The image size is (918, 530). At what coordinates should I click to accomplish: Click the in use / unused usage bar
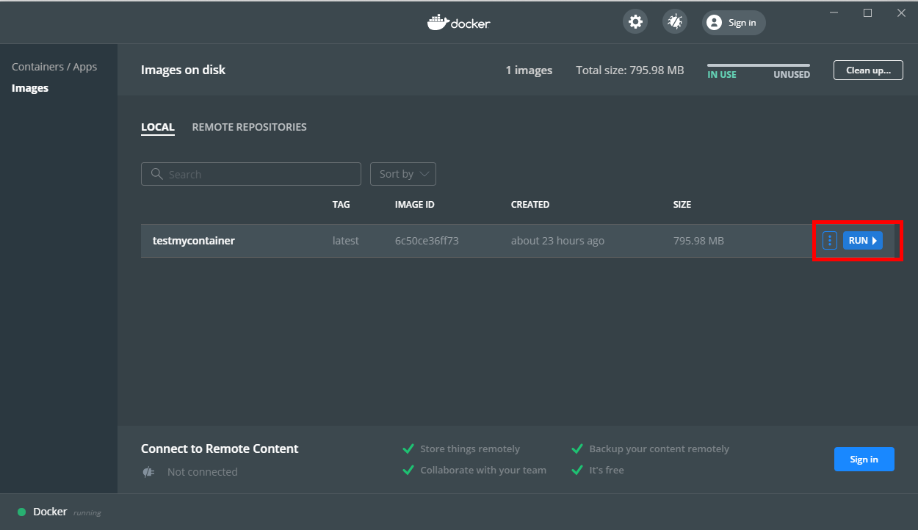(x=759, y=66)
